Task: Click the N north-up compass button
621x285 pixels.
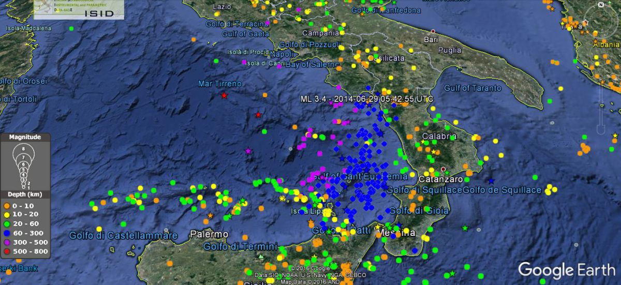Action: point(600,5)
